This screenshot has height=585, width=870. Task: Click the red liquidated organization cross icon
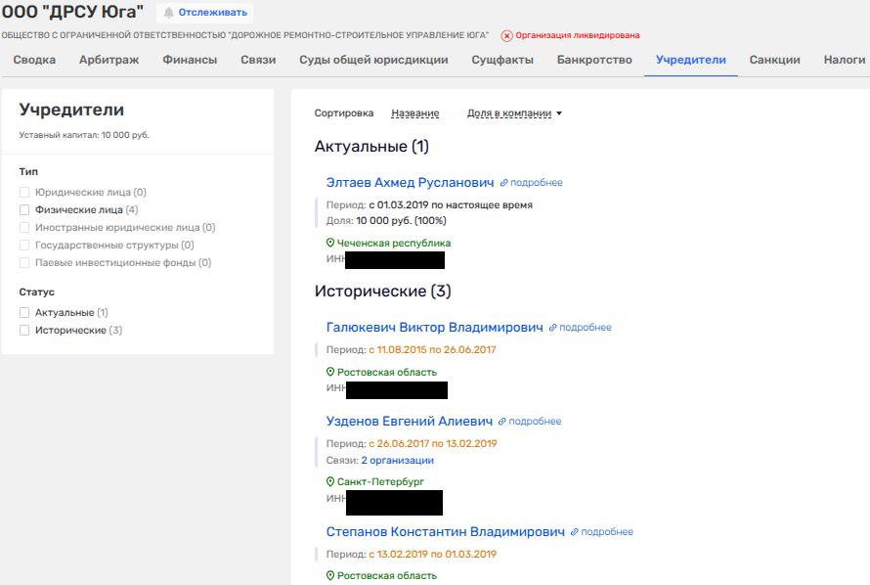click(506, 35)
